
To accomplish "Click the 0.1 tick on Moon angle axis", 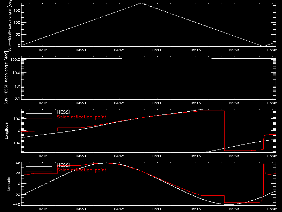I will 17,98.
